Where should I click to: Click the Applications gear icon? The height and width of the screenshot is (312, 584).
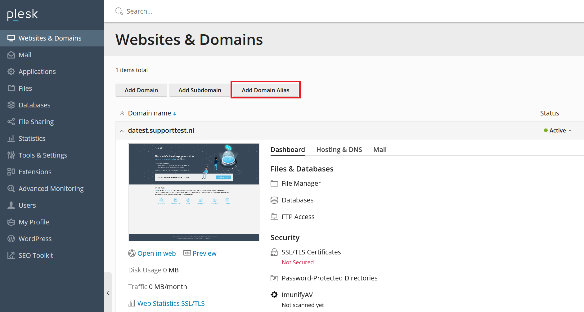(11, 71)
